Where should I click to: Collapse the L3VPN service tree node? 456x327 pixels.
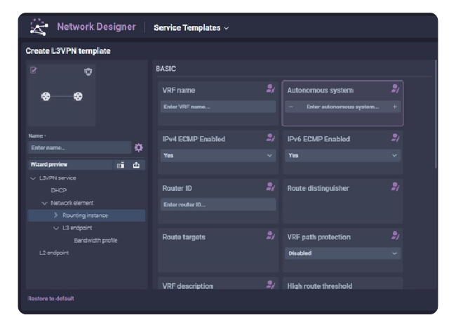tap(33, 178)
